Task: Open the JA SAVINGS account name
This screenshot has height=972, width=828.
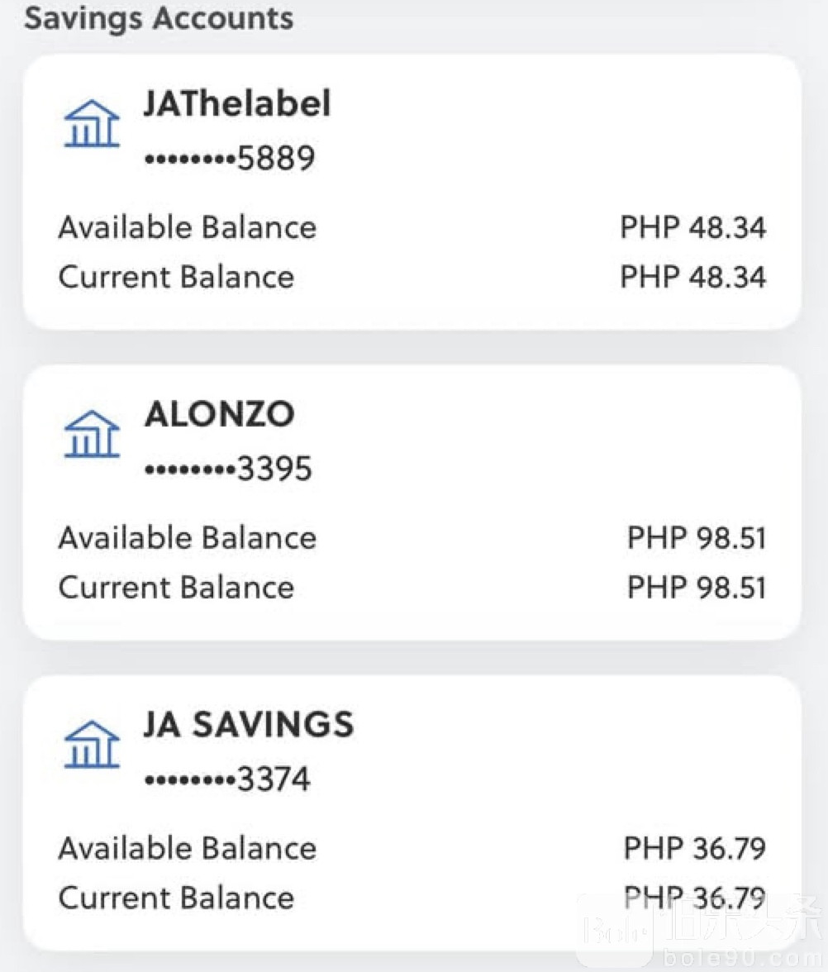Action: pos(249,725)
